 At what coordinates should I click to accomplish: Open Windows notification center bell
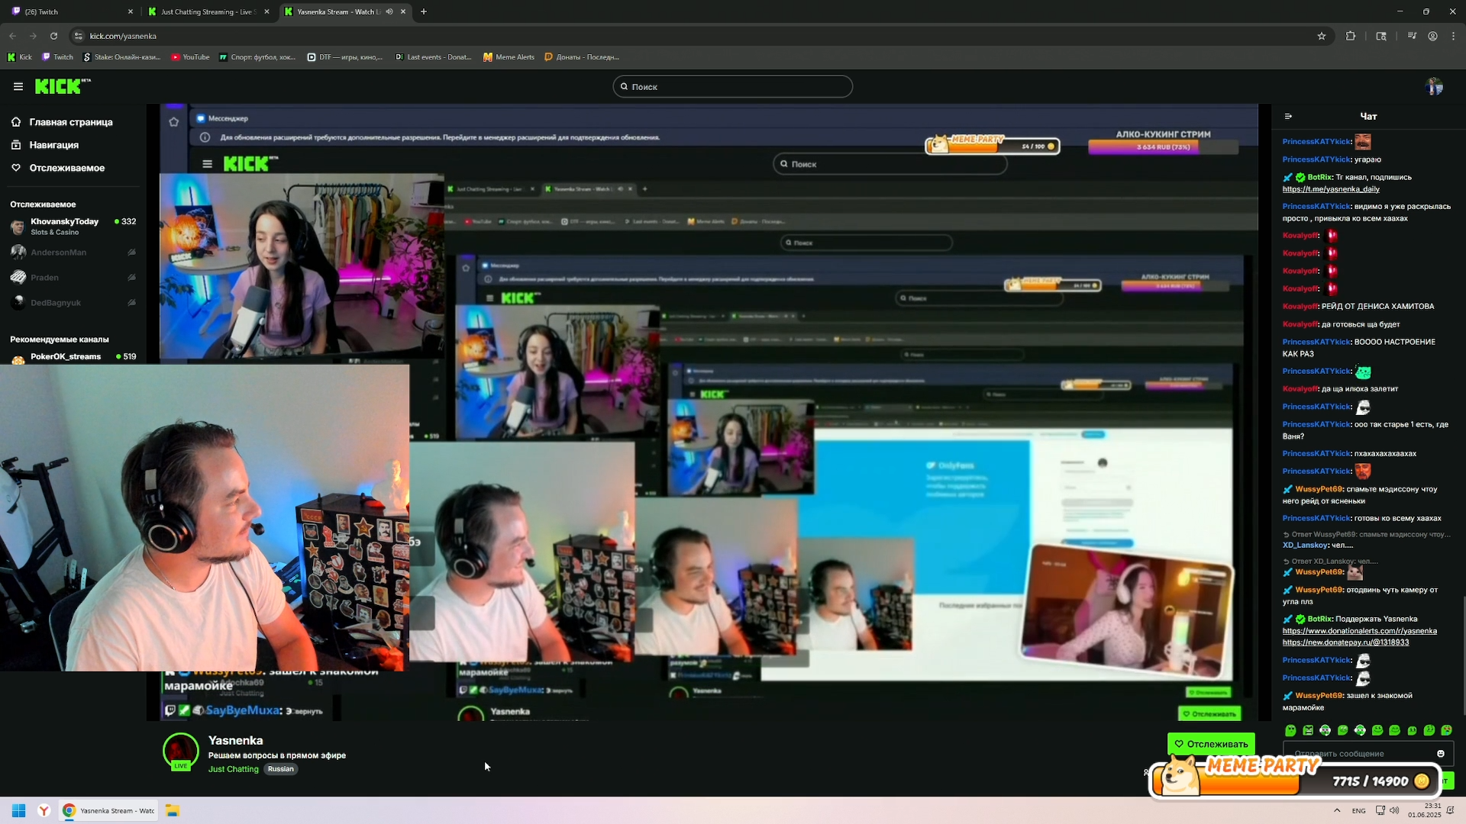pyautogui.click(x=1451, y=810)
